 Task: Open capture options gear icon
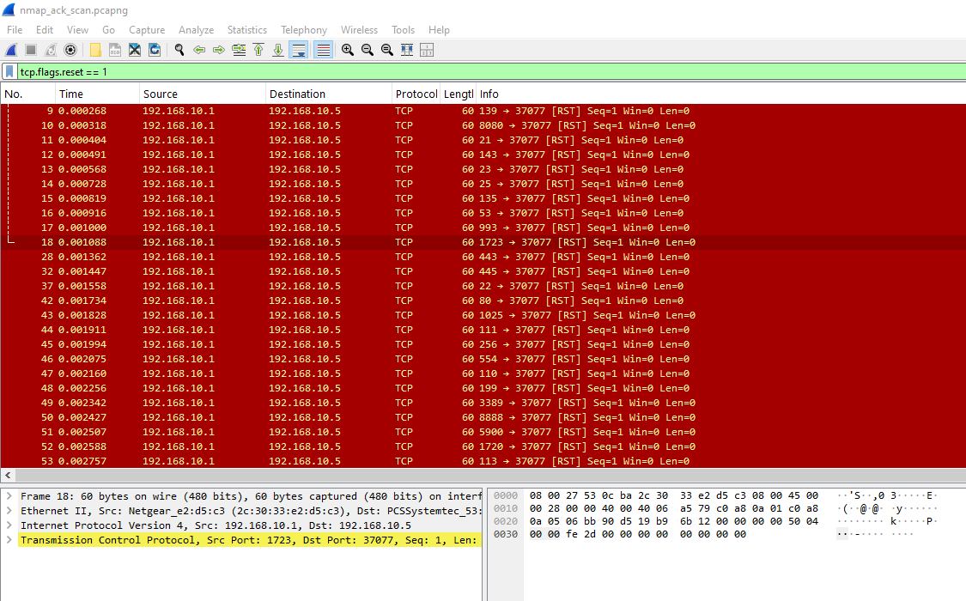[x=70, y=49]
